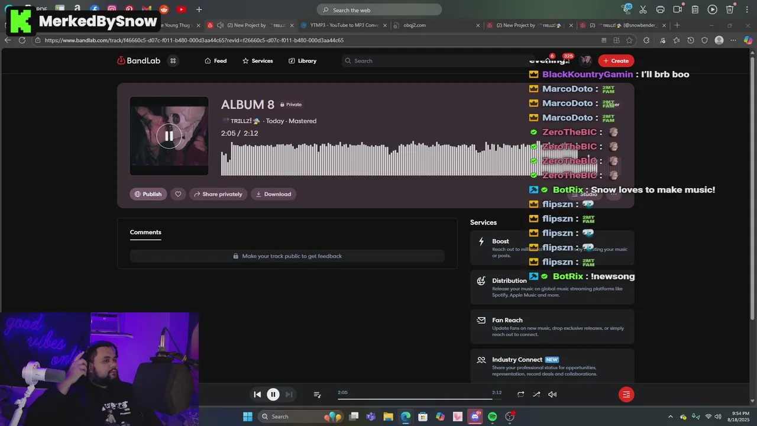Go to the Feed page

[x=215, y=61]
